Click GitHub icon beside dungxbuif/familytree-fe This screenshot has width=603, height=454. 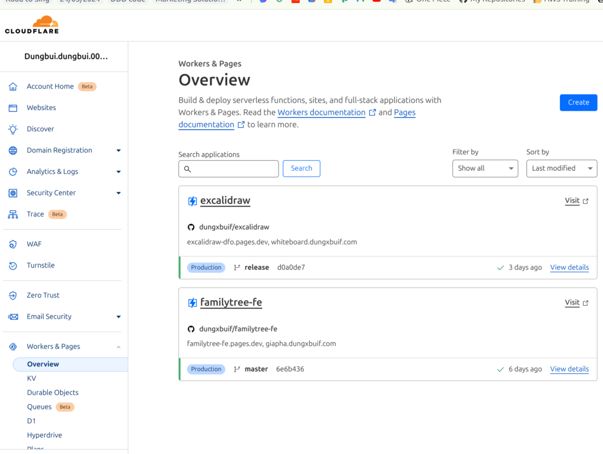pos(191,329)
